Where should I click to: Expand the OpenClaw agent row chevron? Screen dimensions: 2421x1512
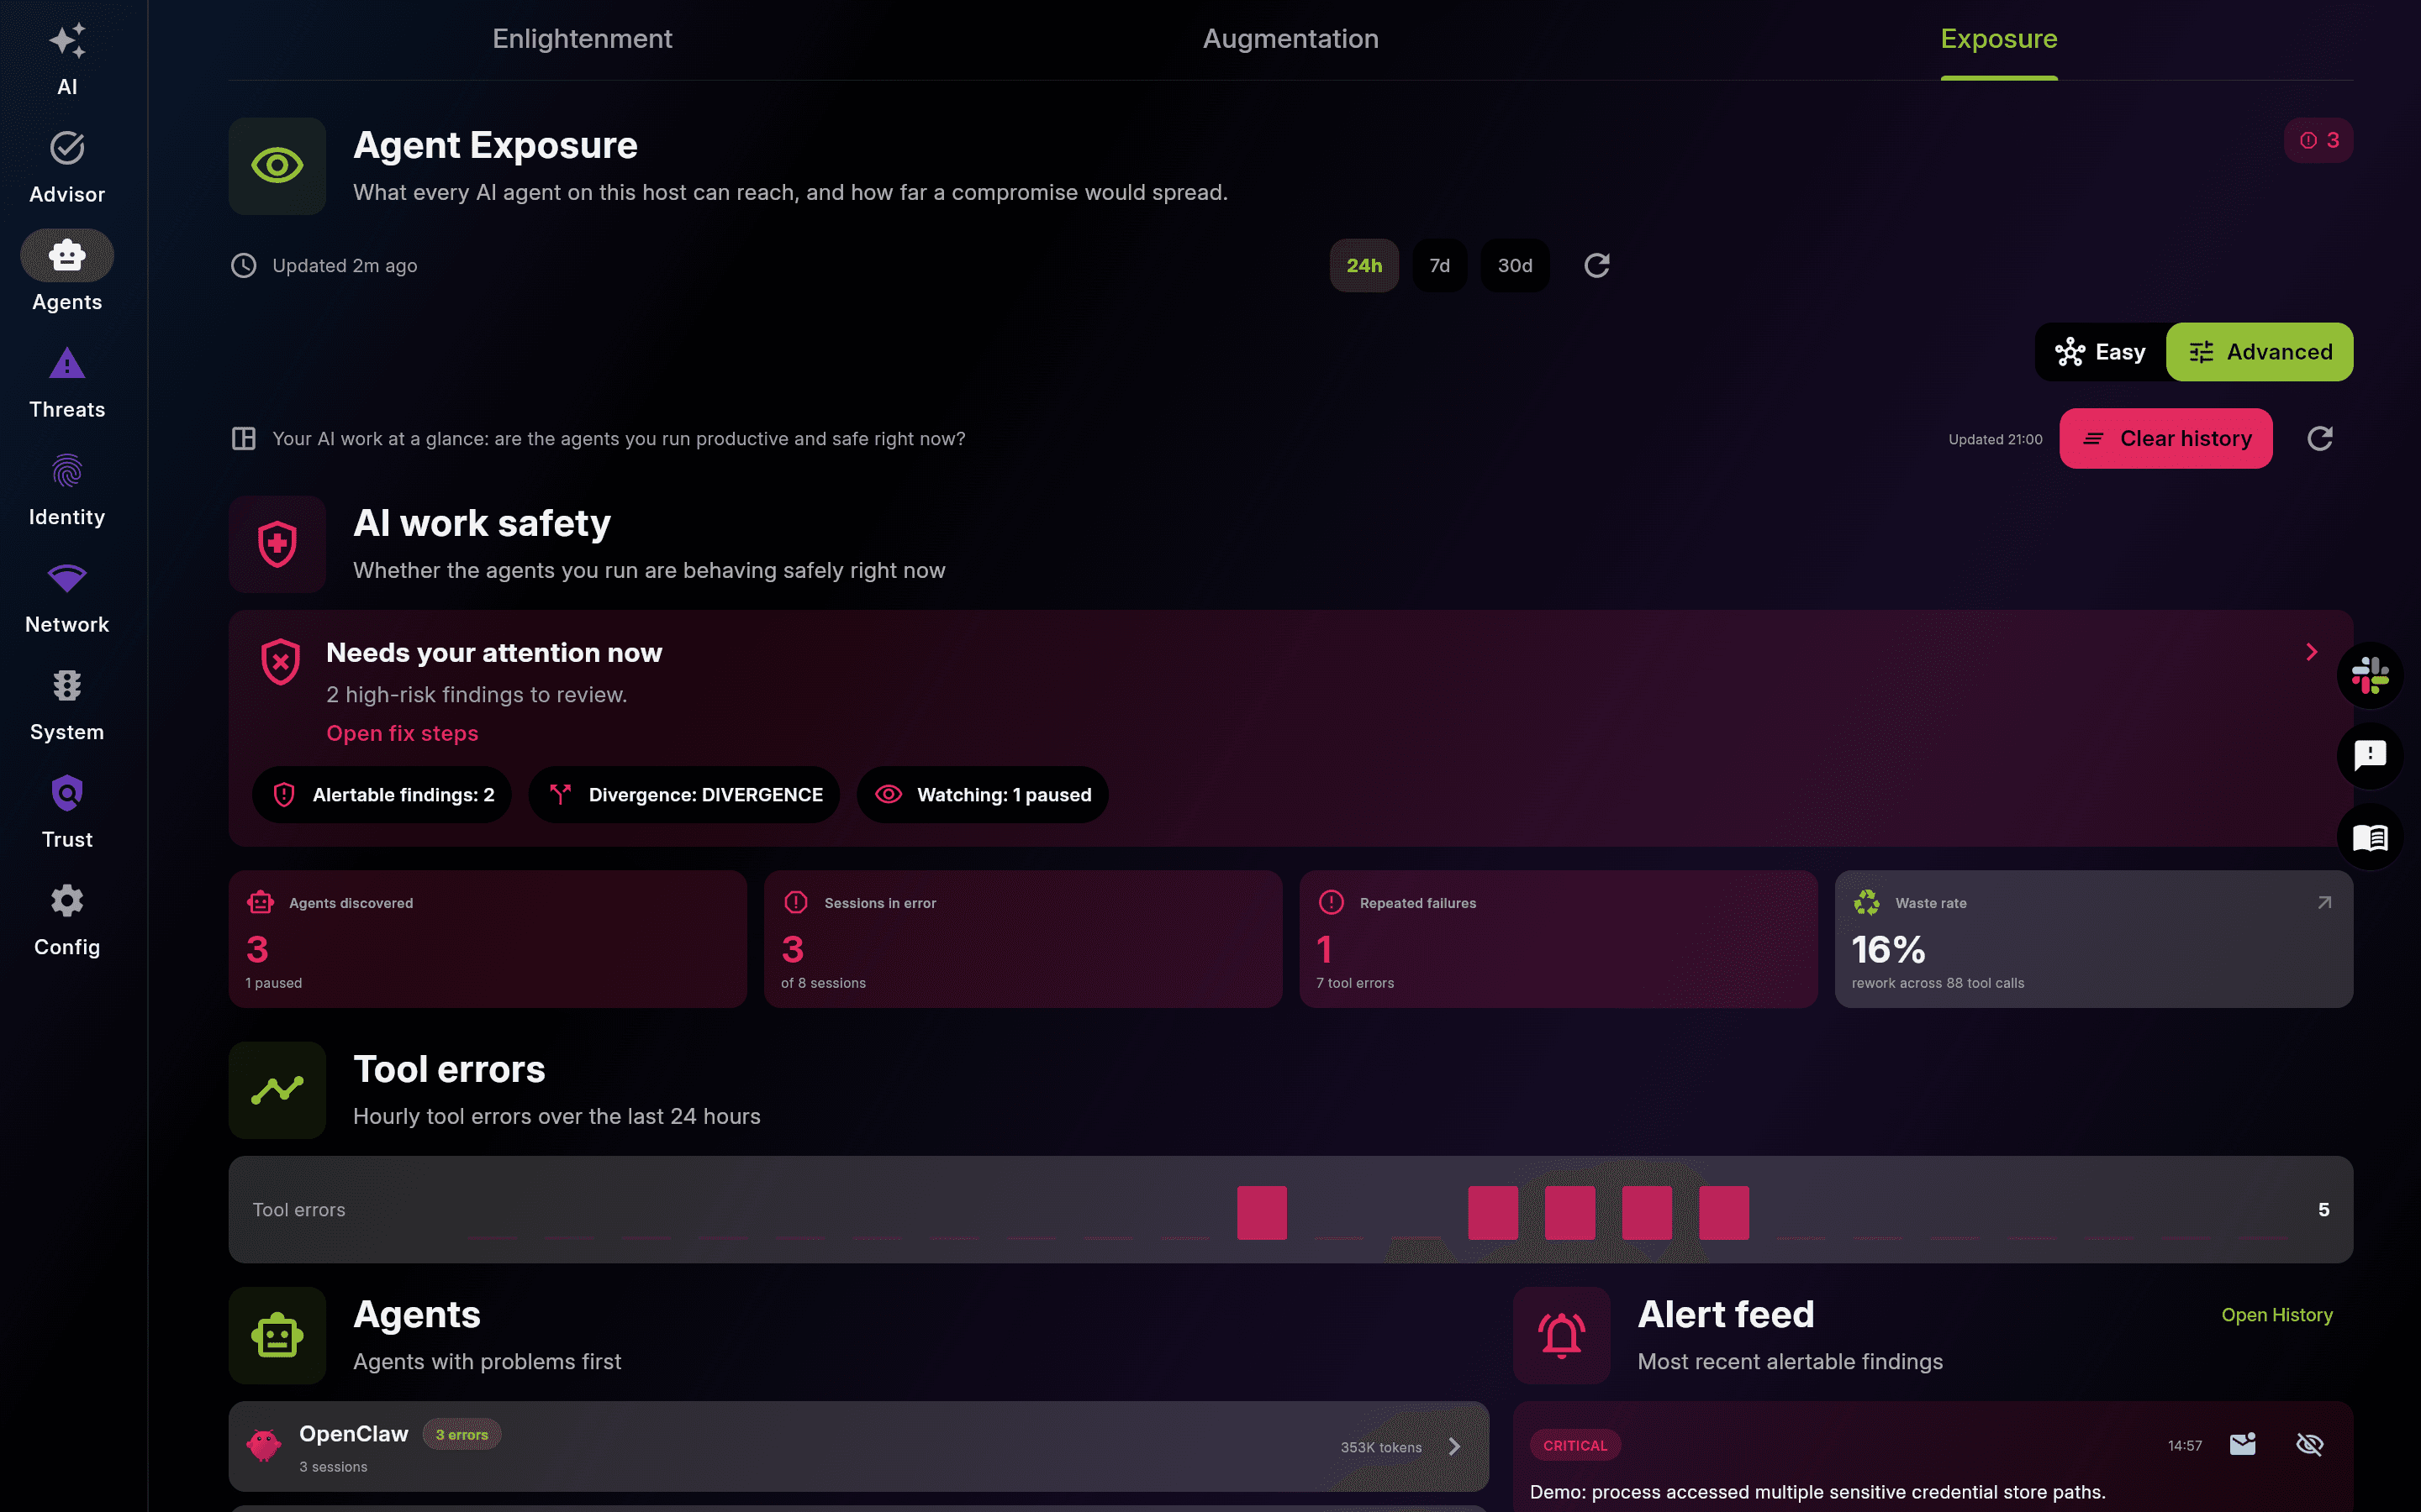[x=1454, y=1446]
